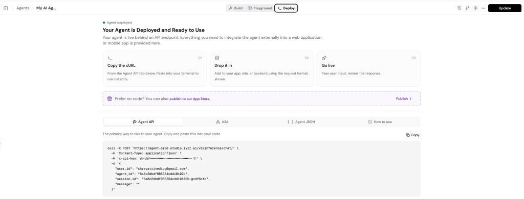Click the user_id email value in the code
The height and width of the screenshot is (199, 524).
coord(162,169)
